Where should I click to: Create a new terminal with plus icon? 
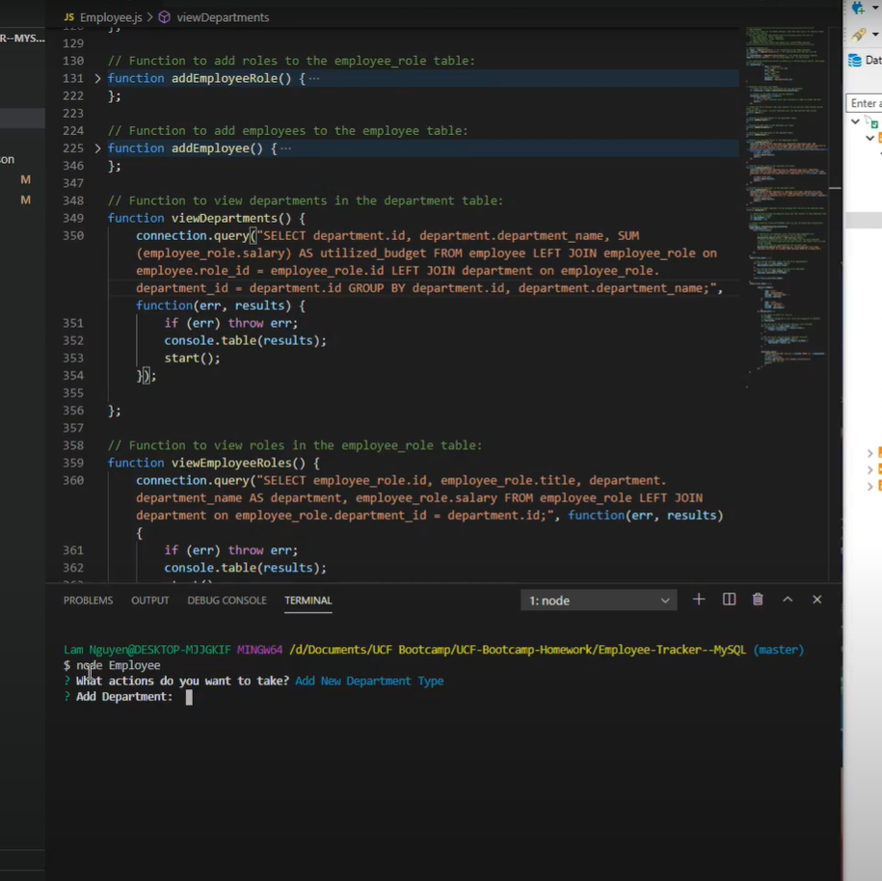click(699, 600)
